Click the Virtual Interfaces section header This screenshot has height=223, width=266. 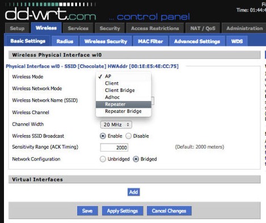point(134,179)
